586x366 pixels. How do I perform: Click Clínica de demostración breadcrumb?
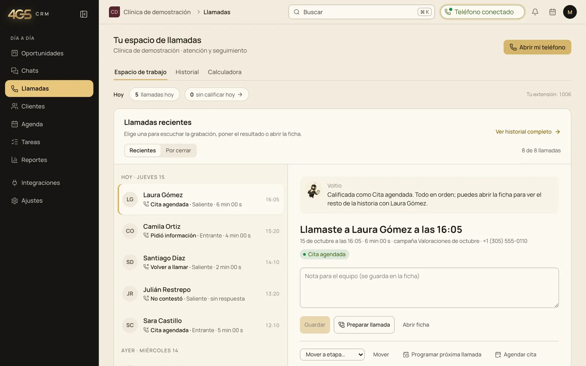(157, 12)
